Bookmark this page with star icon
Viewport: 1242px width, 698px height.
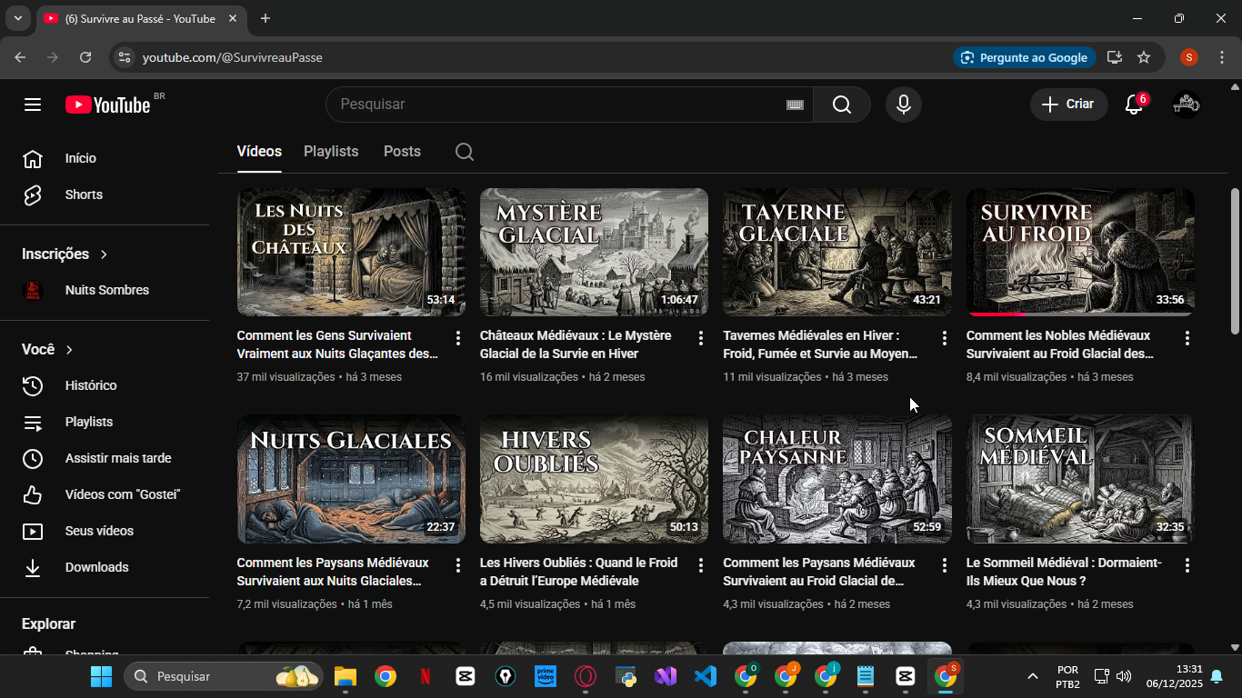click(x=1144, y=57)
